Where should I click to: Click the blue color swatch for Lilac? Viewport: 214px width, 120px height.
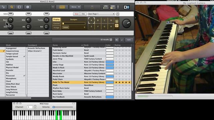click(110, 62)
